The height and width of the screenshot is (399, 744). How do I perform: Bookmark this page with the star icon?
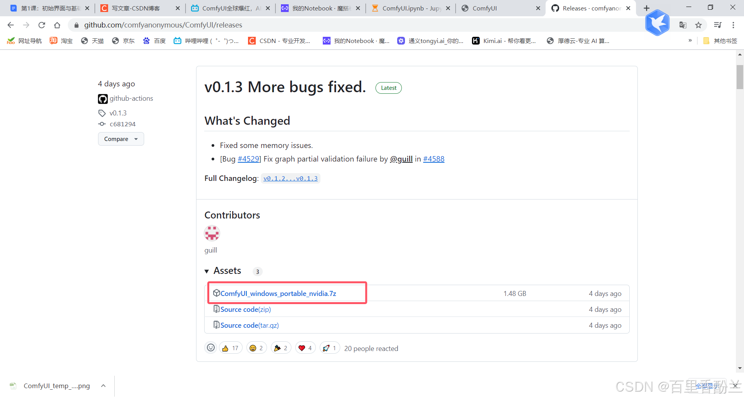click(698, 25)
